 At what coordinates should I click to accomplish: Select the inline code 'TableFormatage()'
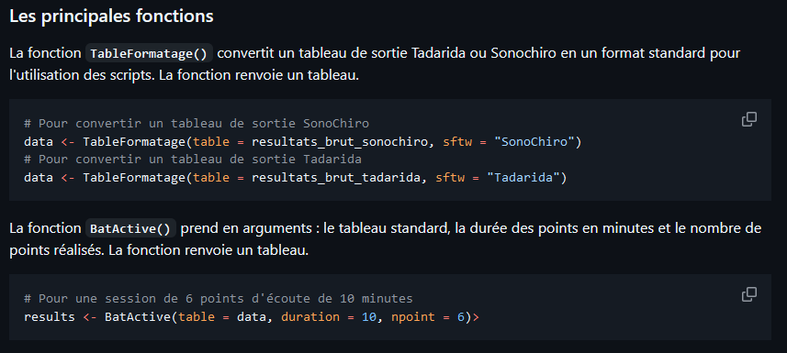tap(150, 54)
